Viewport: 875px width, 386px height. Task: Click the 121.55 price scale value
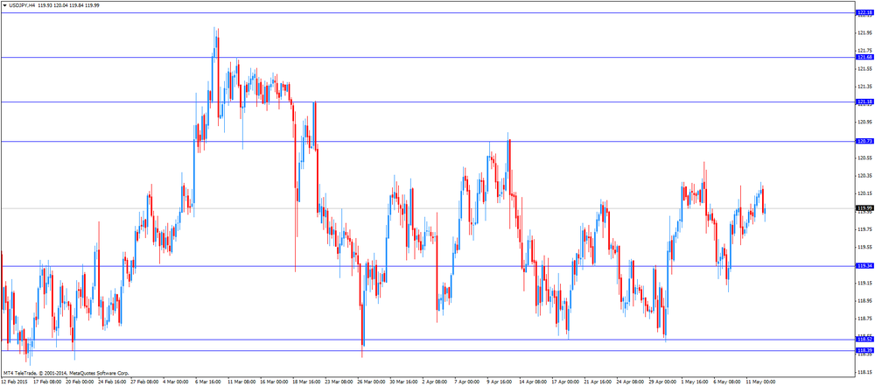coord(864,68)
